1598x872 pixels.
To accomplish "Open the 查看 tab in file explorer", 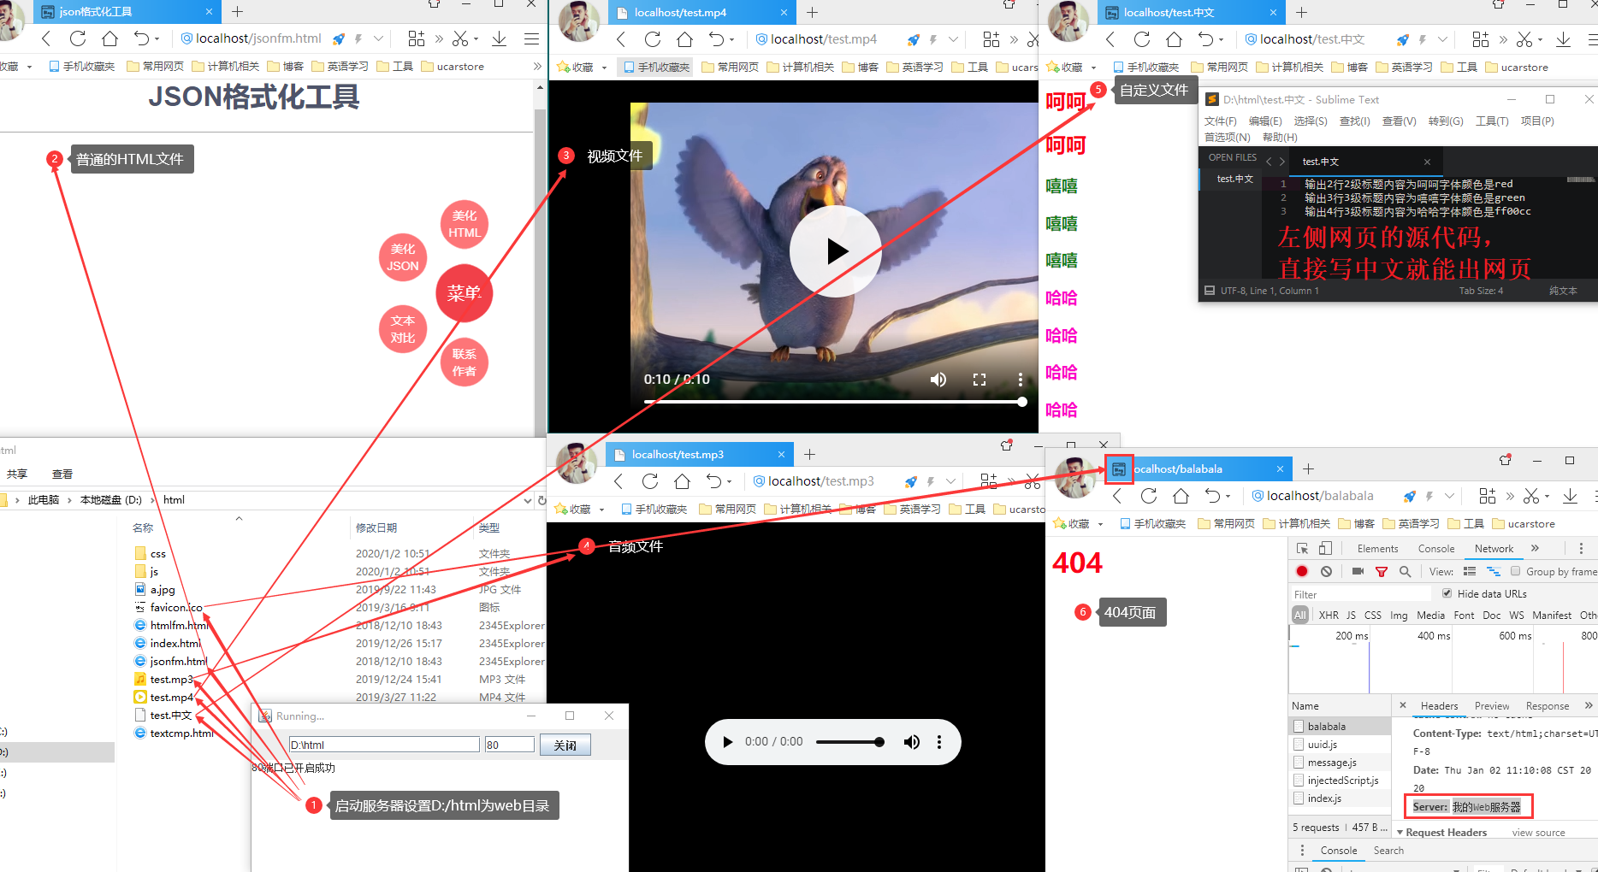I will (x=62, y=474).
